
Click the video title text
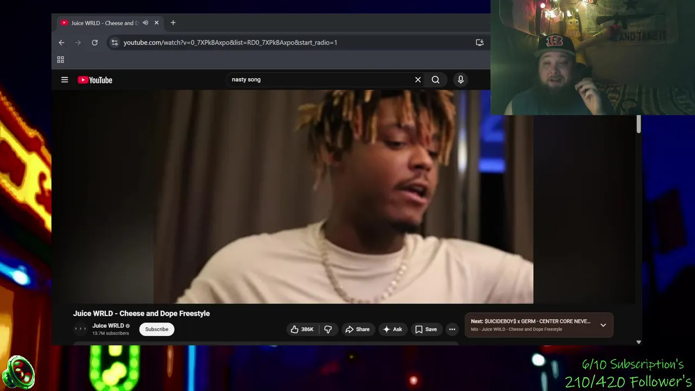(x=141, y=313)
